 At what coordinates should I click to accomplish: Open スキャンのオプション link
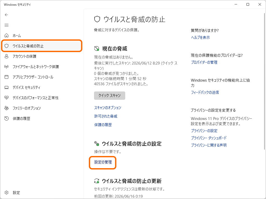[x=108, y=108]
